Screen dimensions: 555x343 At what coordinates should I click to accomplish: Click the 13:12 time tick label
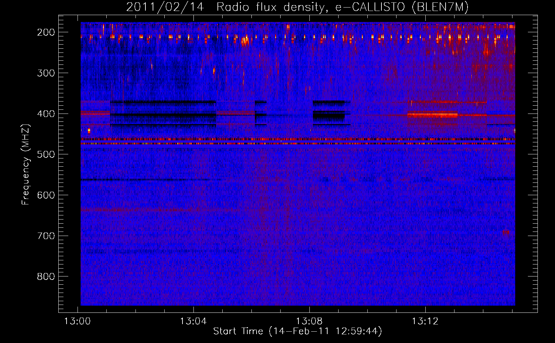pyautogui.click(x=425, y=321)
